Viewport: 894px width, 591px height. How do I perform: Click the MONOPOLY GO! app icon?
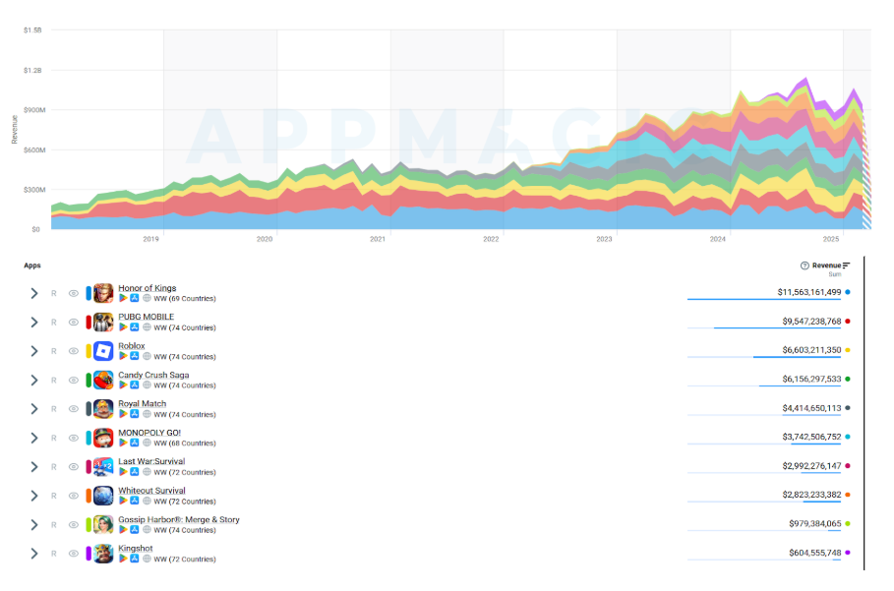click(x=103, y=438)
